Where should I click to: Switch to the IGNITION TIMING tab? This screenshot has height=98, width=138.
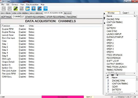20,13
